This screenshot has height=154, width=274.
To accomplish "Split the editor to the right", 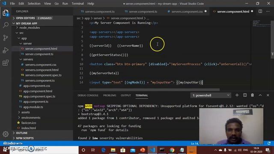I will point(260,12).
